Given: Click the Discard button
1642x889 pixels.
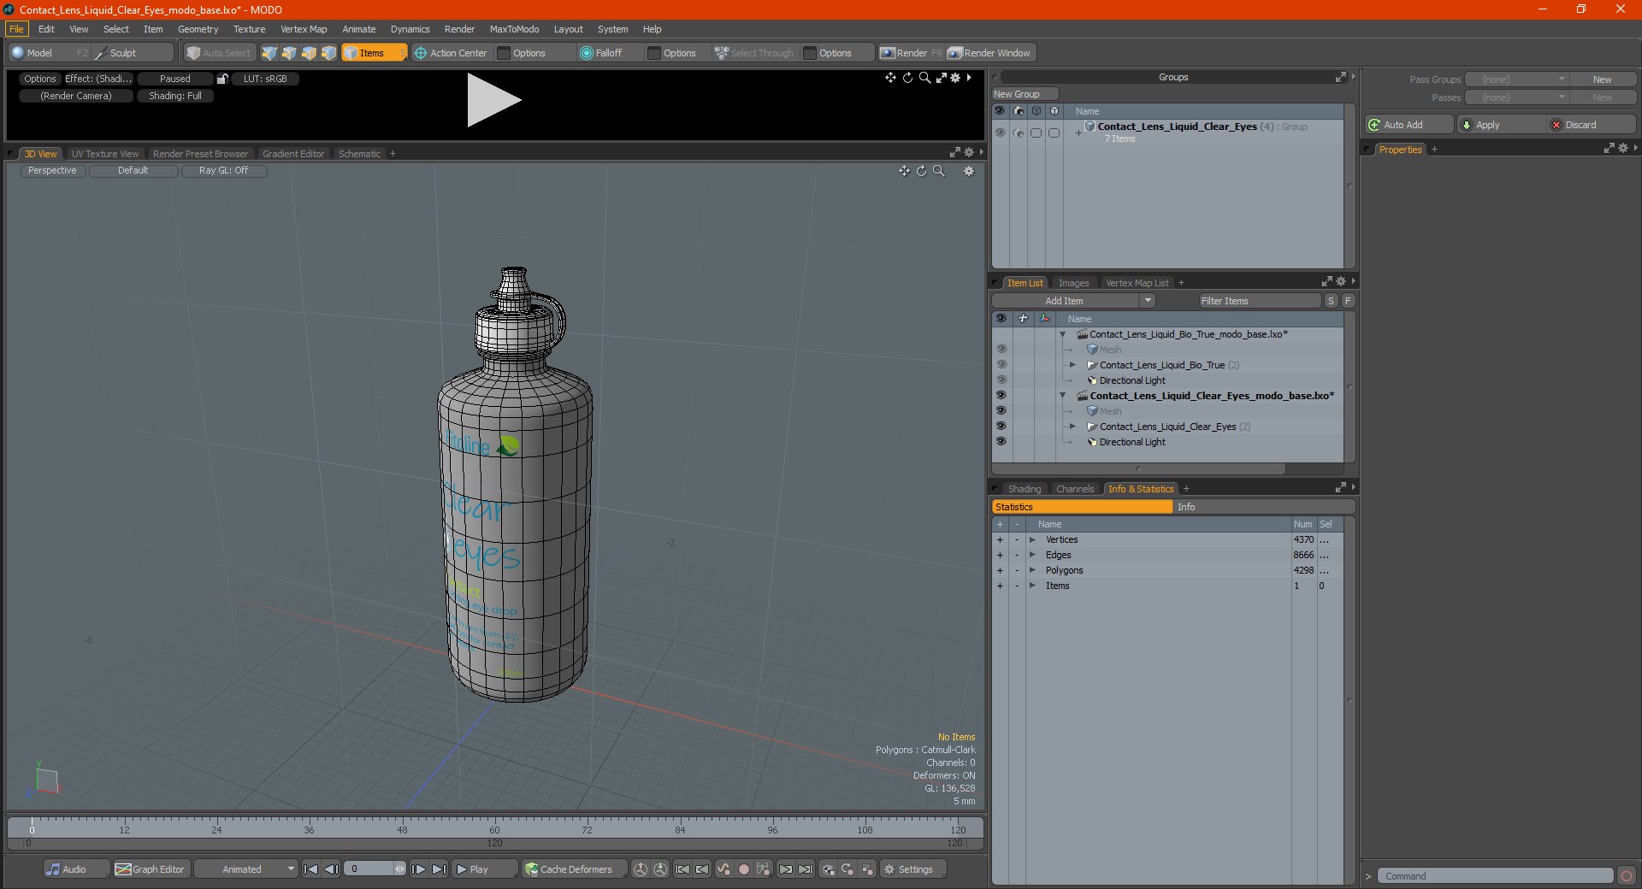Looking at the screenshot, I should click(1580, 125).
